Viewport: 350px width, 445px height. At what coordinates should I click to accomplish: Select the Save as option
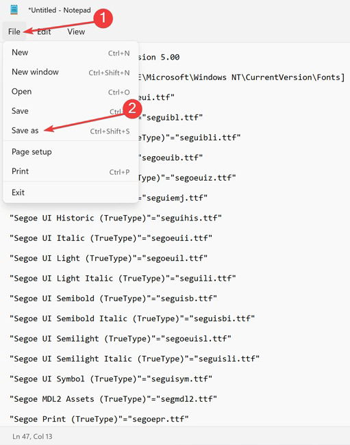tap(71, 131)
